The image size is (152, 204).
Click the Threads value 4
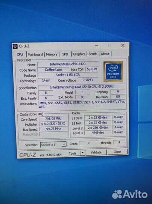point(119,142)
